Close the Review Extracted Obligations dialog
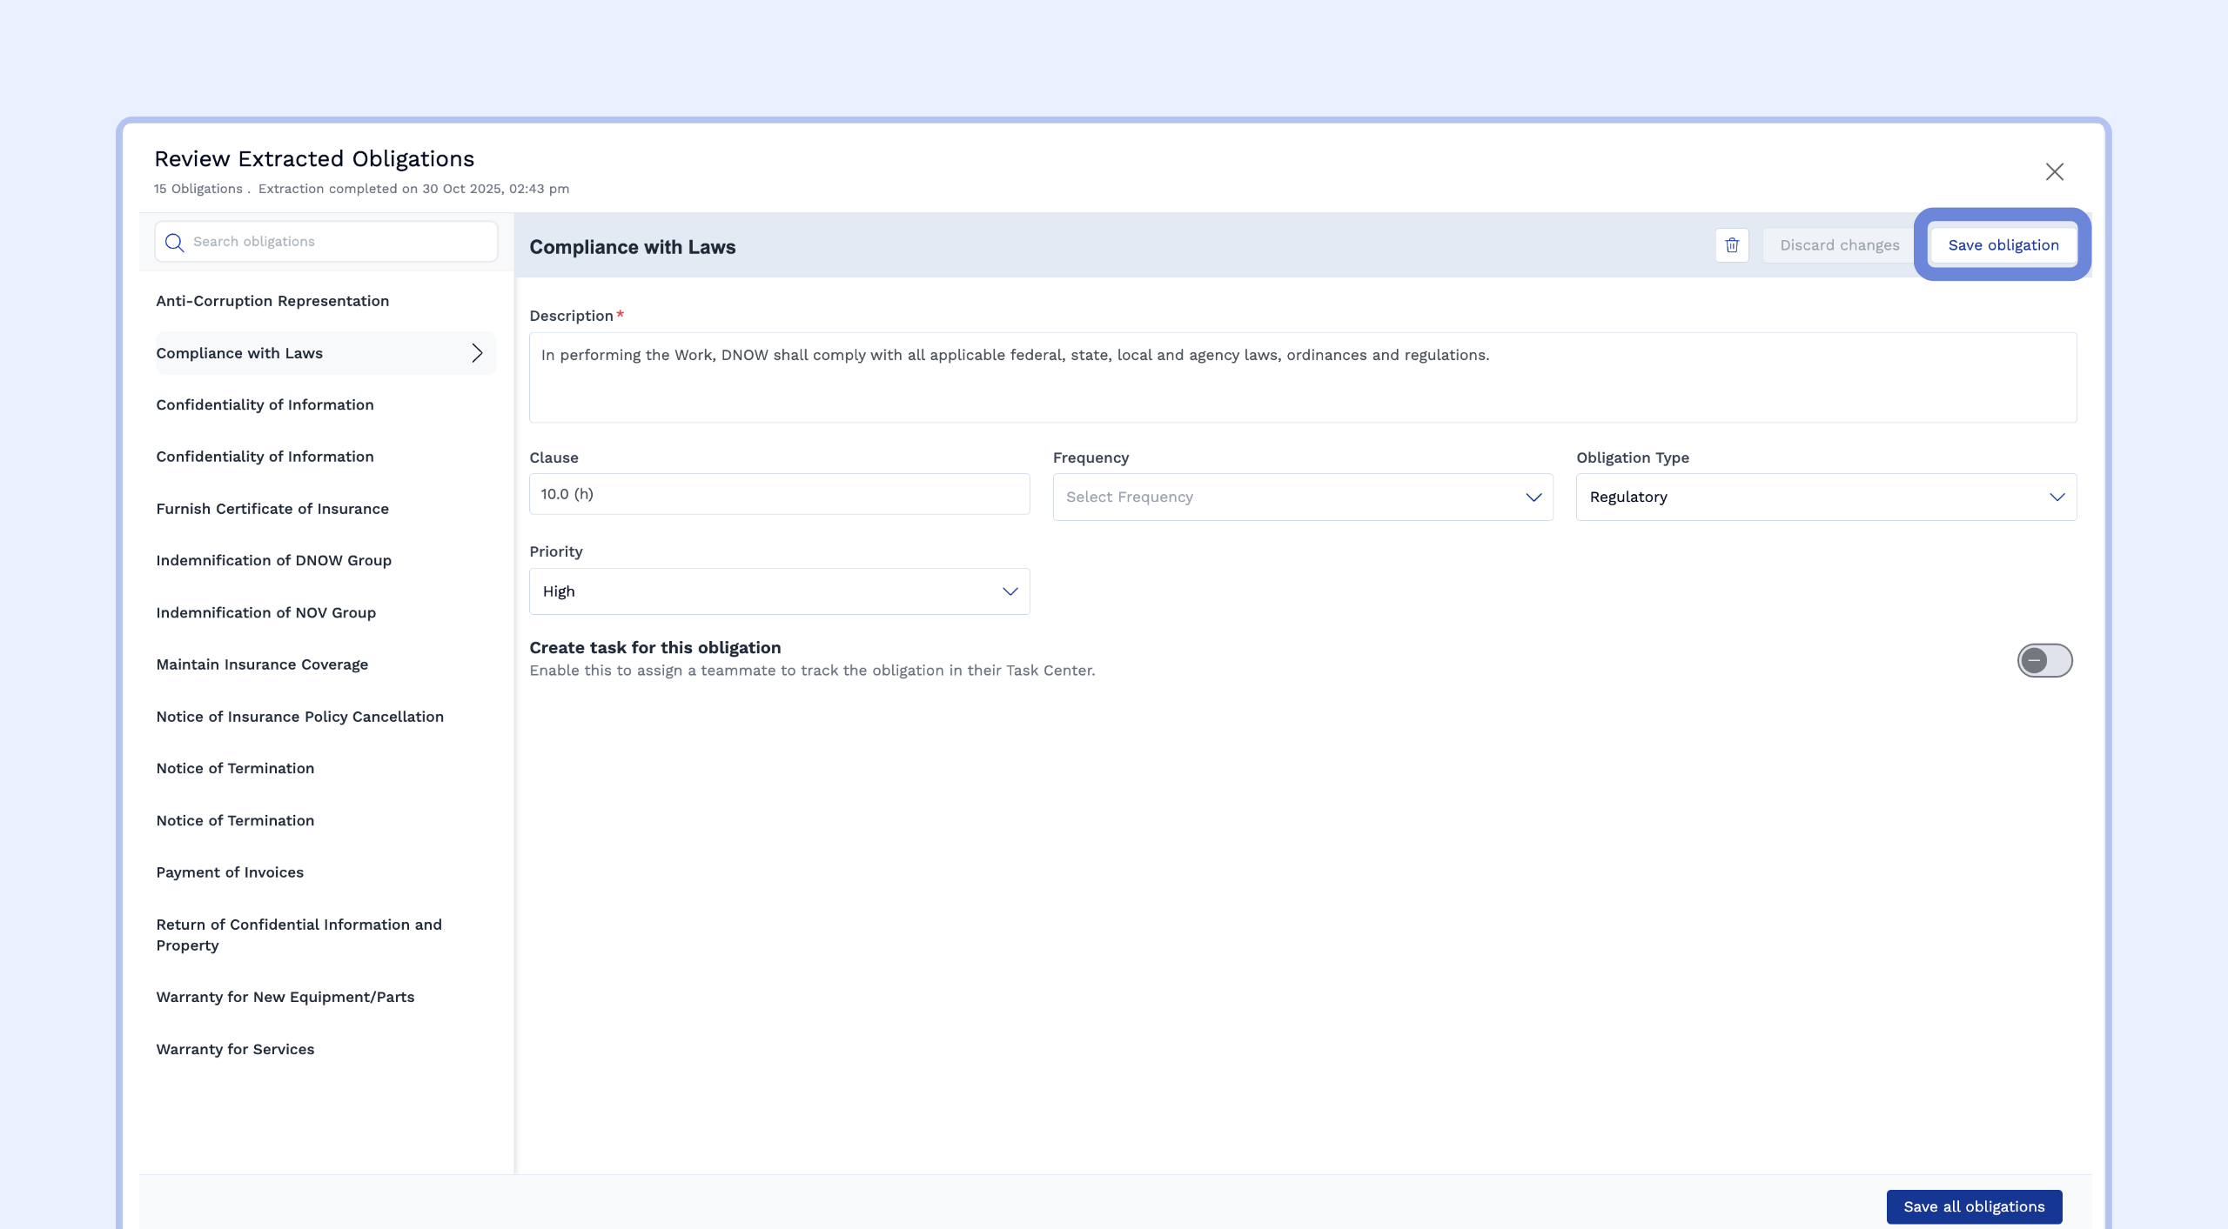This screenshot has width=2228, height=1229. [x=2054, y=172]
